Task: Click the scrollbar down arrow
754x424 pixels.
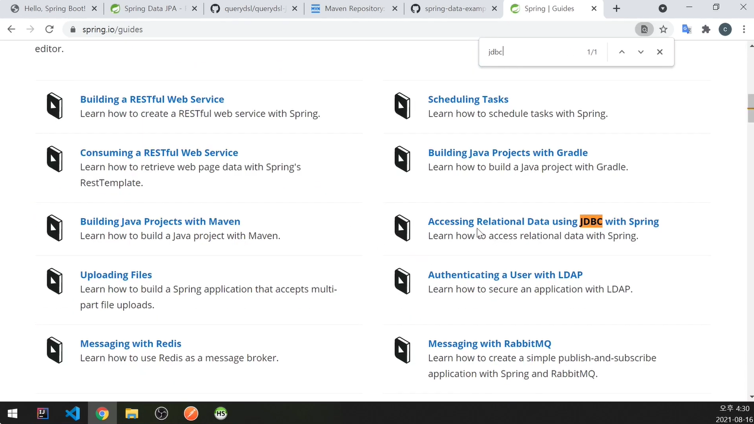Action: click(x=750, y=397)
